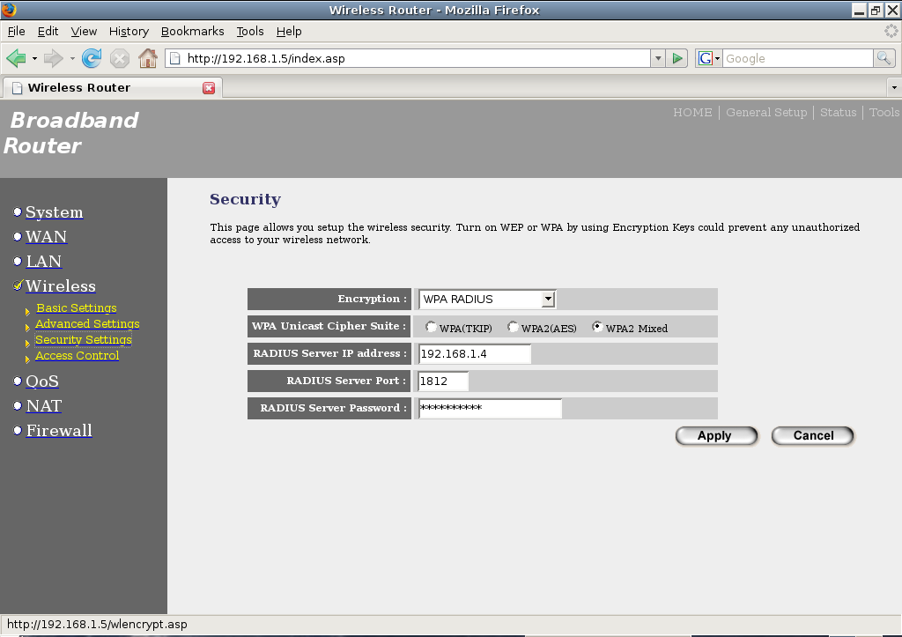Click the RADIUS Server Port field
The width and height of the screenshot is (902, 637).
(x=444, y=381)
